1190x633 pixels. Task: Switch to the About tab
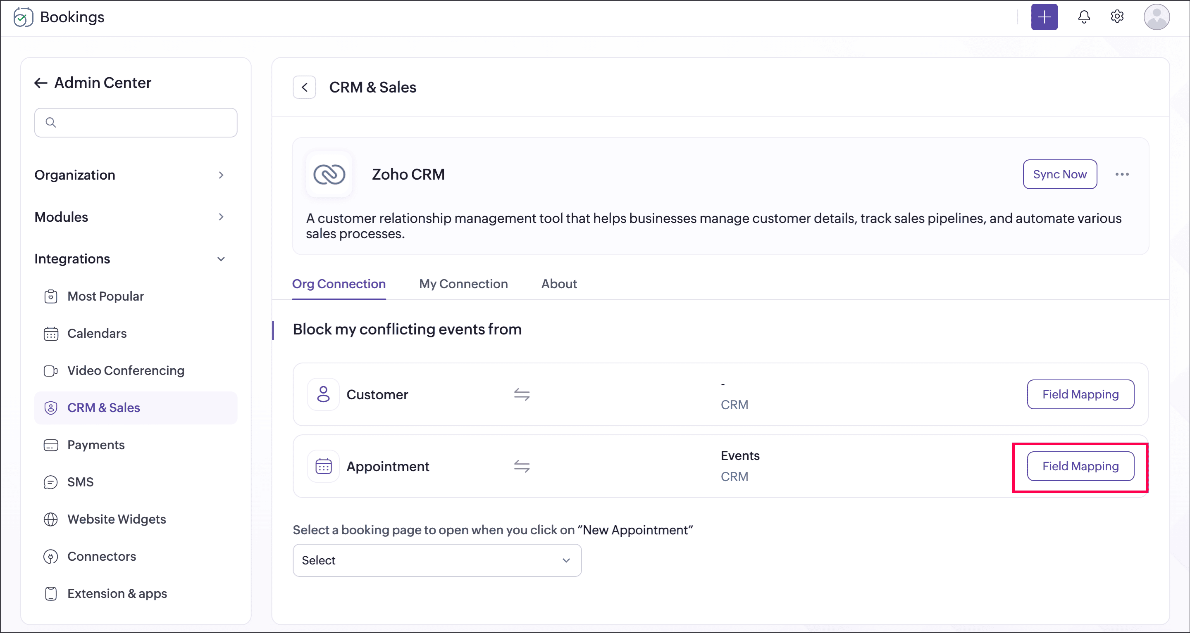(x=559, y=284)
